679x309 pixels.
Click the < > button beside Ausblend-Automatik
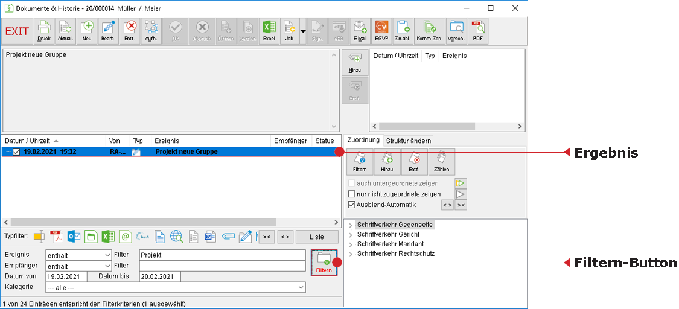point(447,205)
